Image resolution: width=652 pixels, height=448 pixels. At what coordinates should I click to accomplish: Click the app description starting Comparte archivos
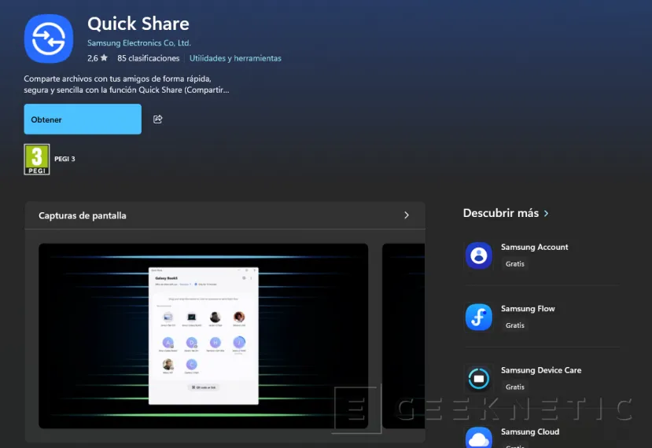[127, 84]
